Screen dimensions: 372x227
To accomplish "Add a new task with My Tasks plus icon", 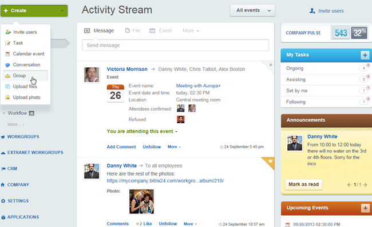I will click(x=365, y=55).
